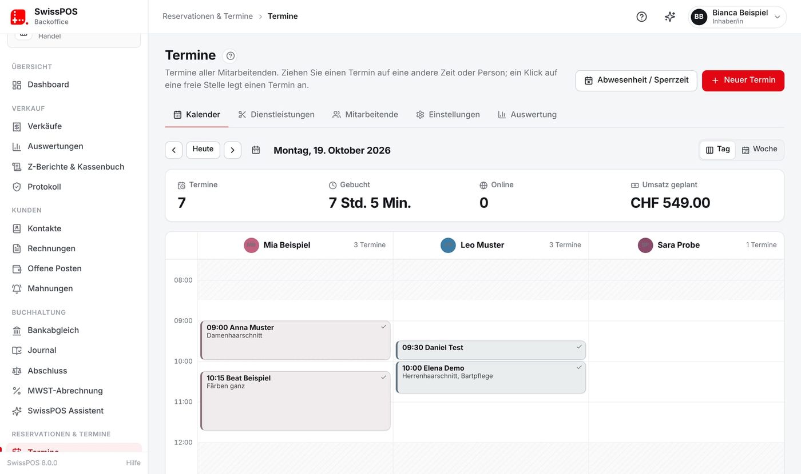Click the SwissPOS logo

click(19, 17)
